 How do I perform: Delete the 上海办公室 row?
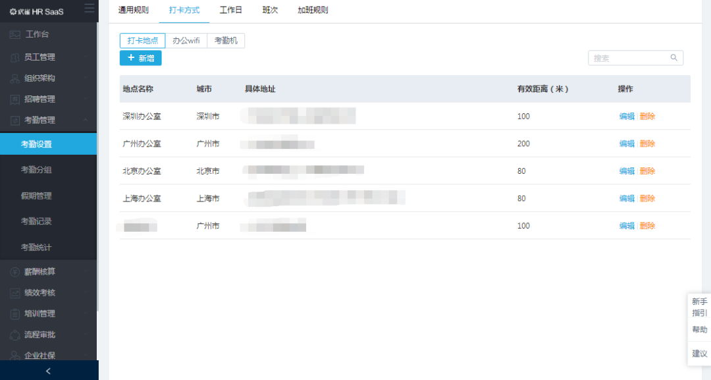647,198
